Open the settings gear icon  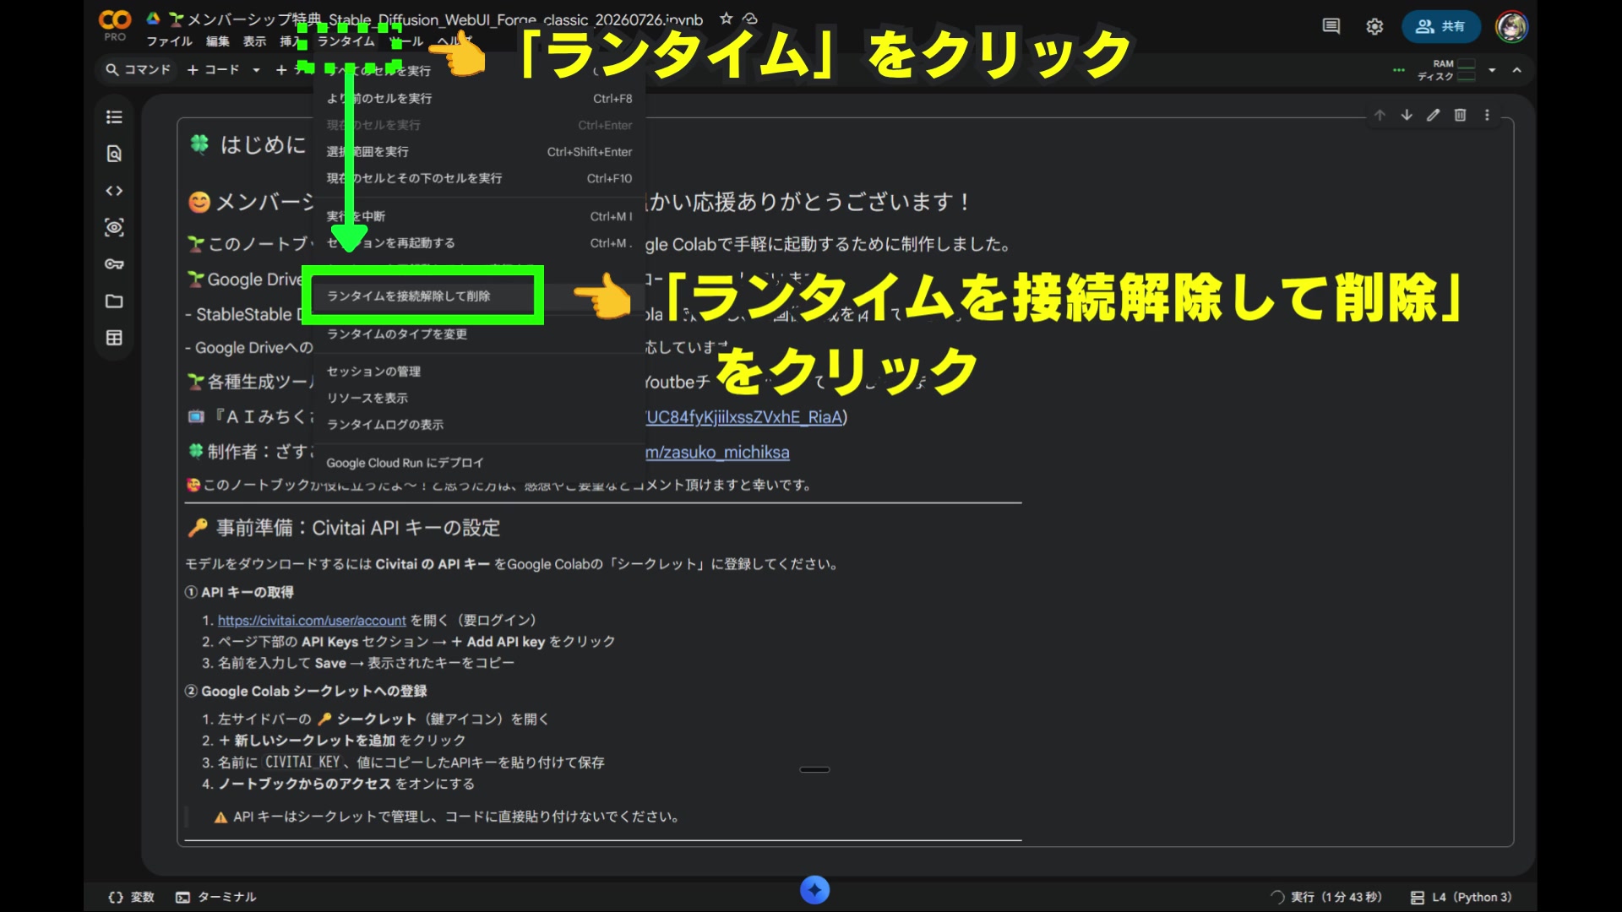[1374, 26]
